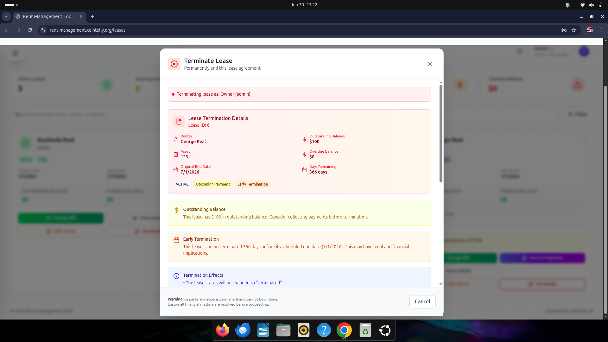The height and width of the screenshot is (342, 608).
Task: Select the Rent Management Tool tab
Action: 47,16
